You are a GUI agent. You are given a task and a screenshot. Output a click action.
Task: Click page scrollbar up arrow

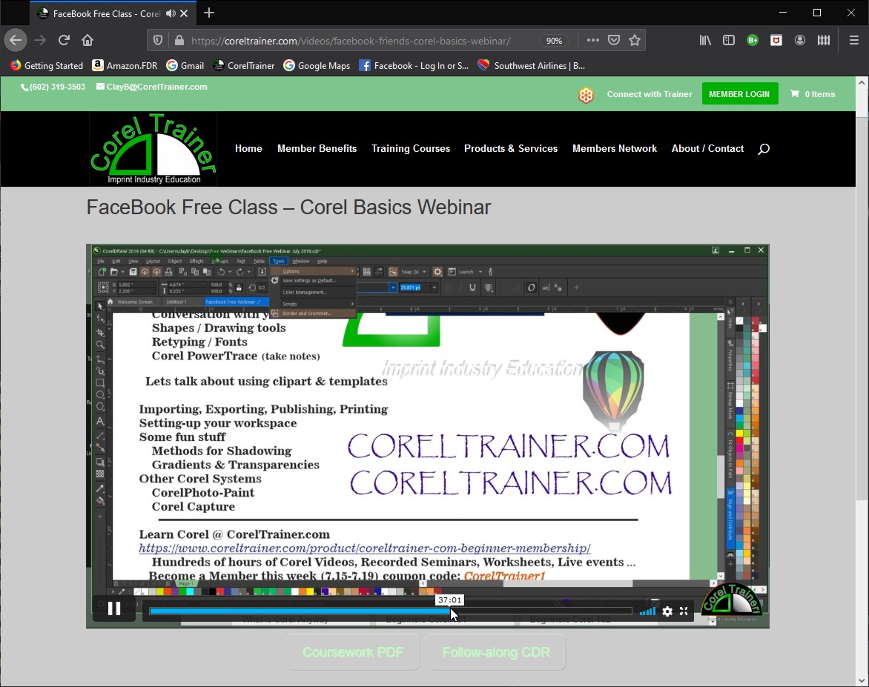pos(862,83)
